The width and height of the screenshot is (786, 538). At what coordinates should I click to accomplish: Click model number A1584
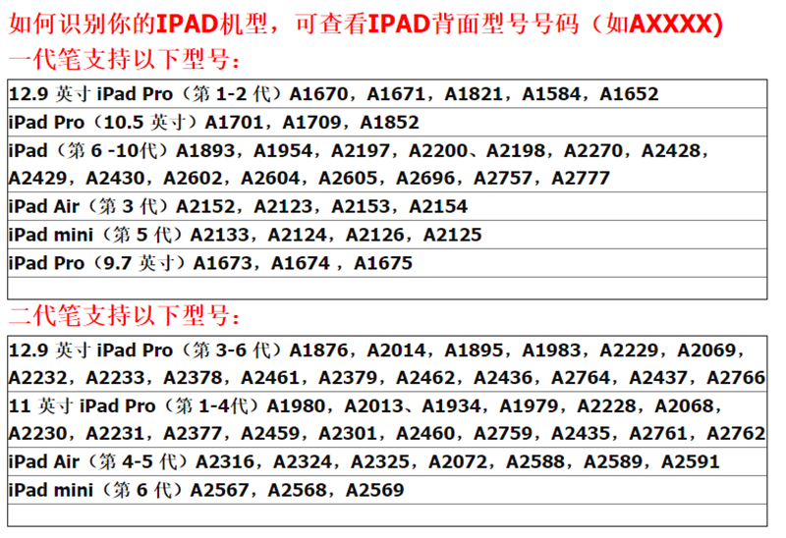pos(551,93)
